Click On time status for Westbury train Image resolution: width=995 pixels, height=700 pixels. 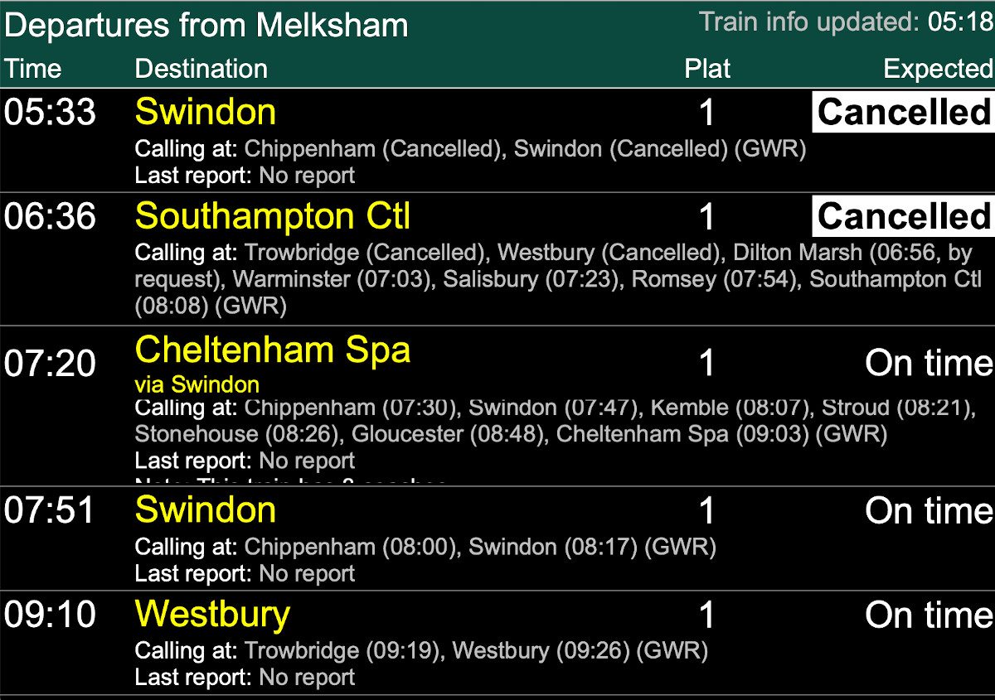929,615
